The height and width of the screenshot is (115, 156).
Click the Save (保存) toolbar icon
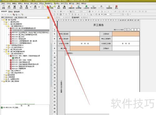15,7
